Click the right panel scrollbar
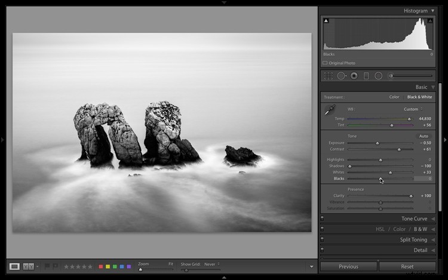Image resolution: width=448 pixels, height=280 pixels. 440,149
